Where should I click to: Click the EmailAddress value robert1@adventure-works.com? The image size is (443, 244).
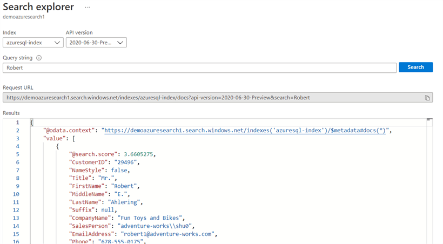coord(169,234)
